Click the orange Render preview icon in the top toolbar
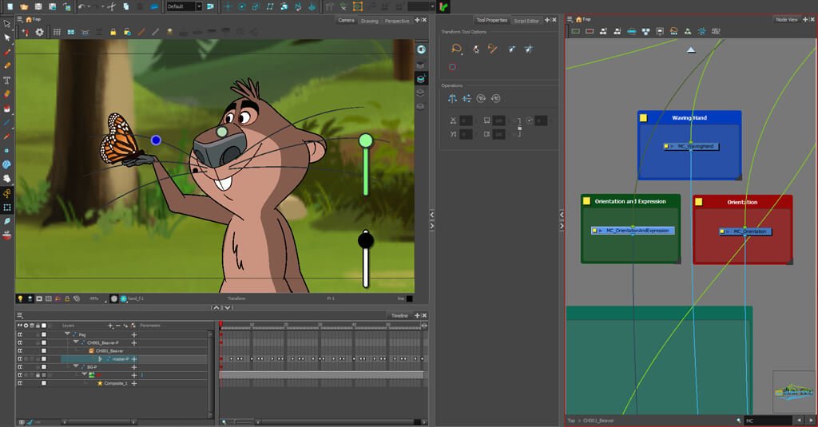The height and width of the screenshot is (427, 818). tap(358, 6)
